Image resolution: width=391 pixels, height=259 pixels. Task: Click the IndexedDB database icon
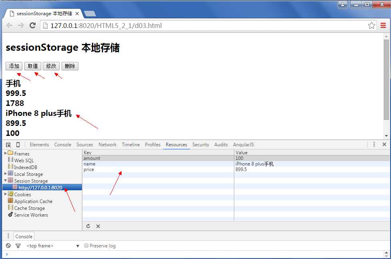[x=10, y=167]
